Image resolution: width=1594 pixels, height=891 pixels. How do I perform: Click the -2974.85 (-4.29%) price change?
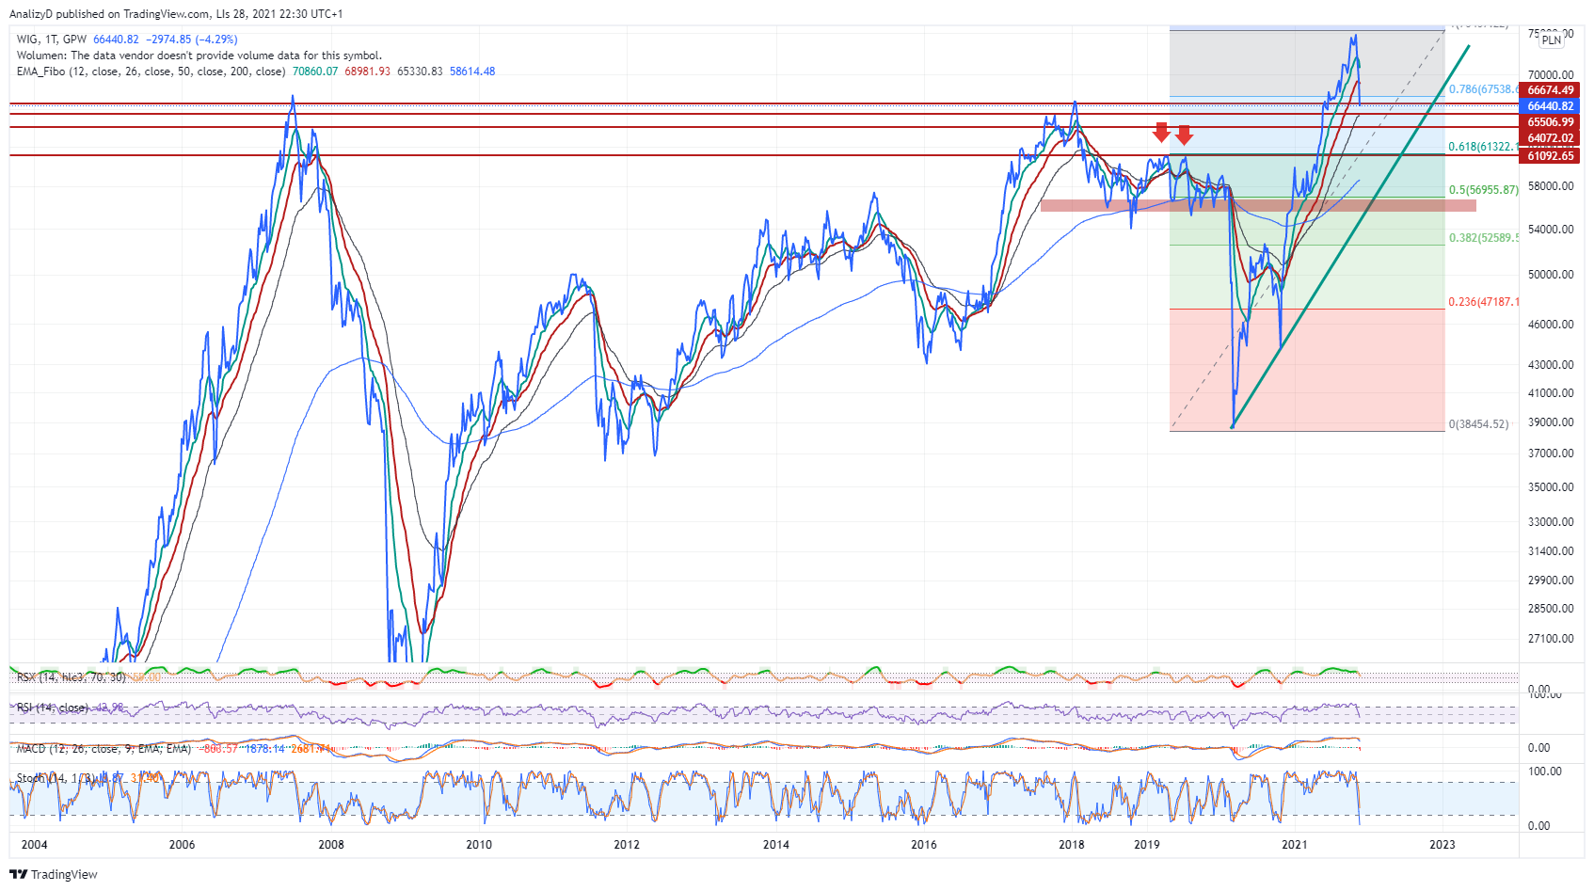(192, 40)
